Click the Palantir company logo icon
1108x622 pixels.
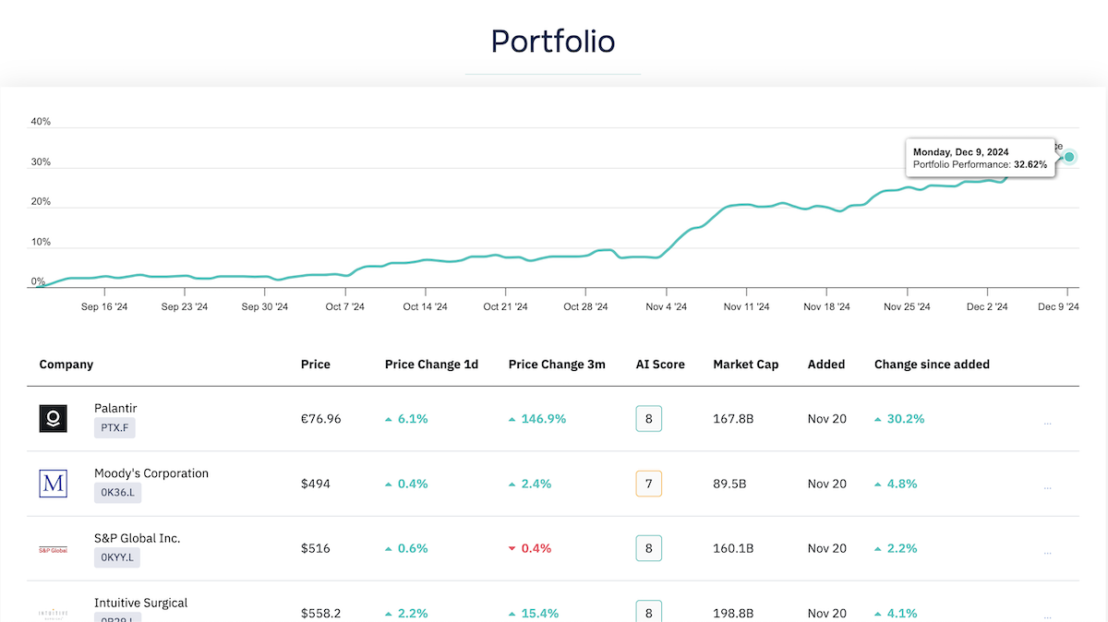(x=54, y=419)
